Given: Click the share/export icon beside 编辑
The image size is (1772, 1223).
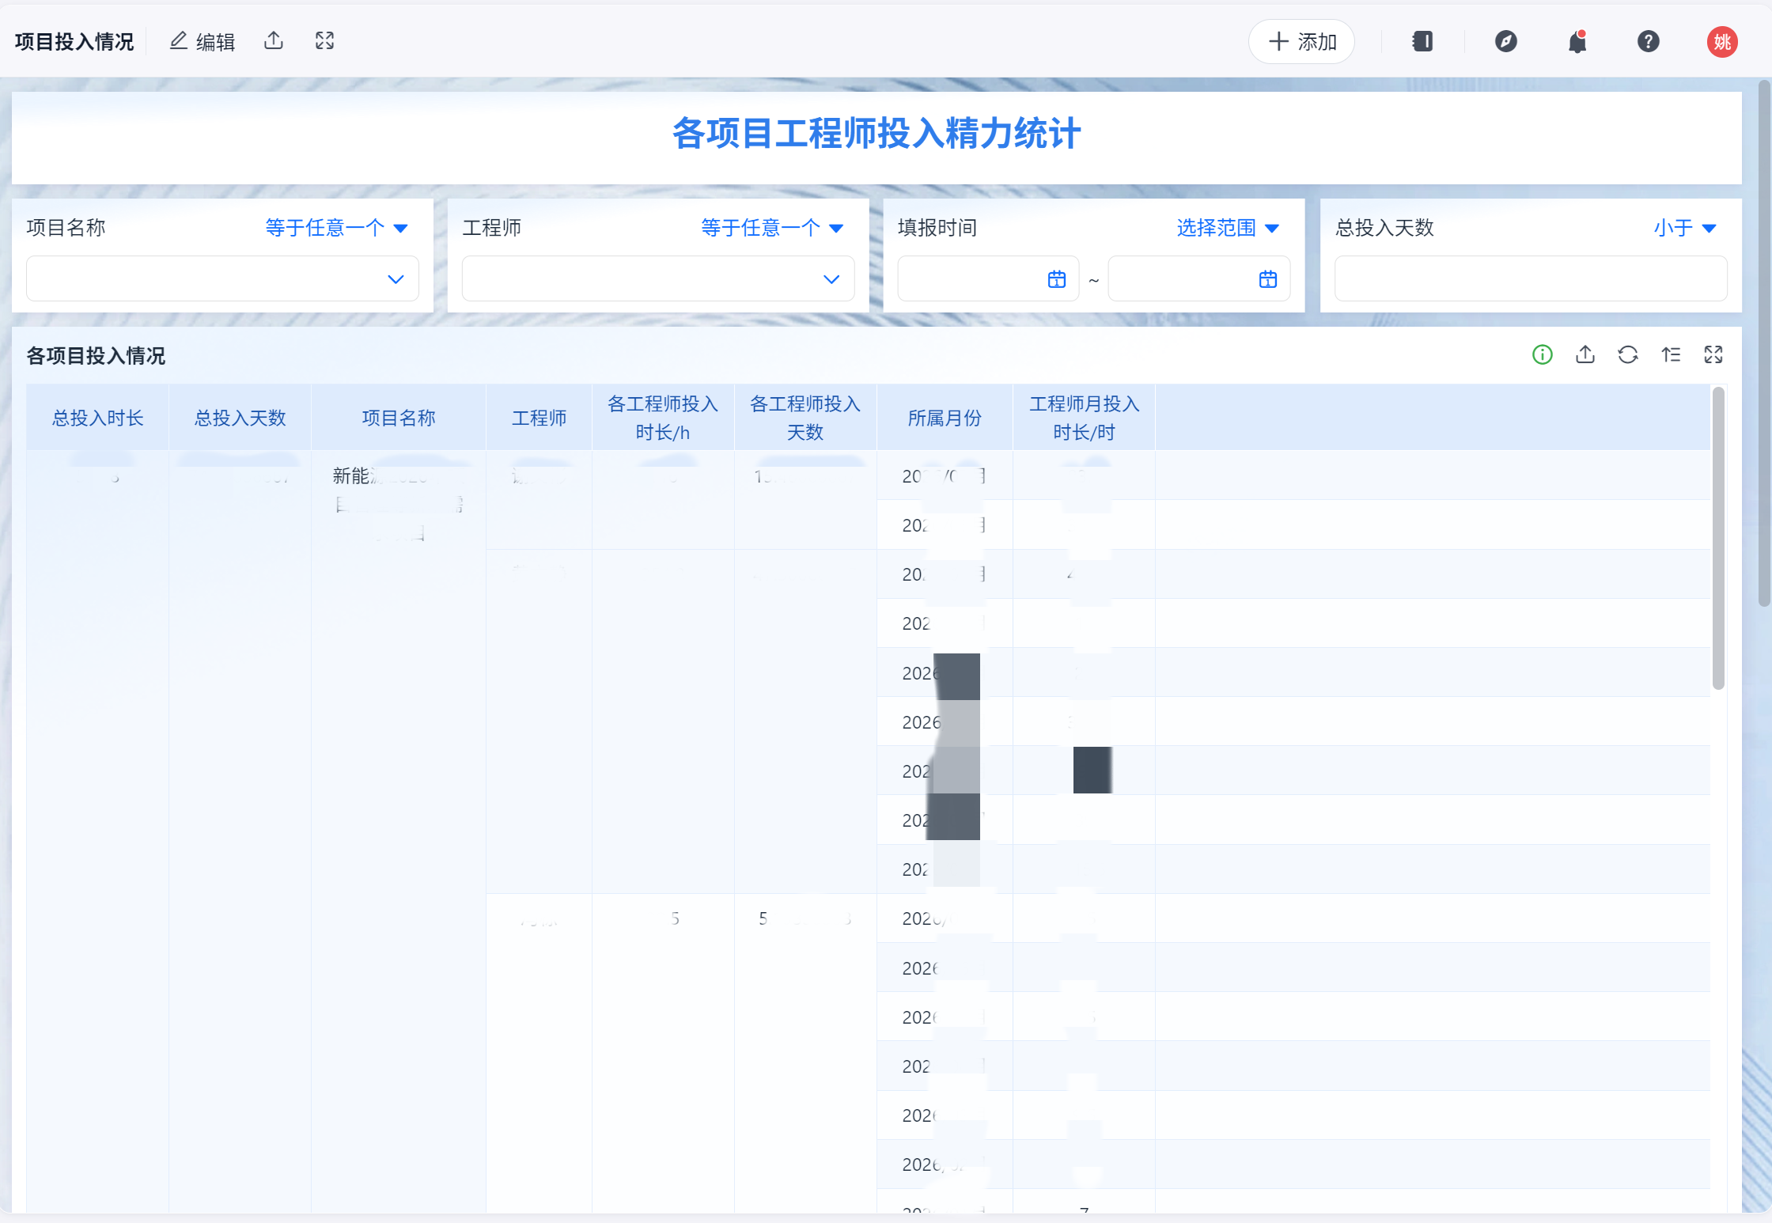Looking at the screenshot, I should pos(274,40).
